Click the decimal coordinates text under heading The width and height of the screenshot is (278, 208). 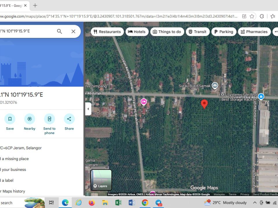click(x=8, y=102)
